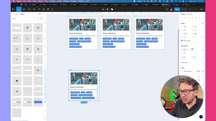Open the Widgets menu
The height and width of the screenshot is (121, 216).
tap(74, 1)
